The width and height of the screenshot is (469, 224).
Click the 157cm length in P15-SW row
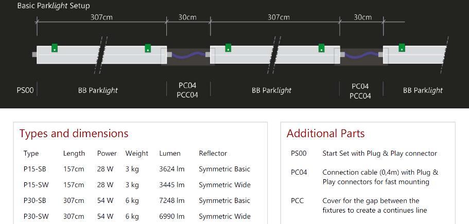74,185
